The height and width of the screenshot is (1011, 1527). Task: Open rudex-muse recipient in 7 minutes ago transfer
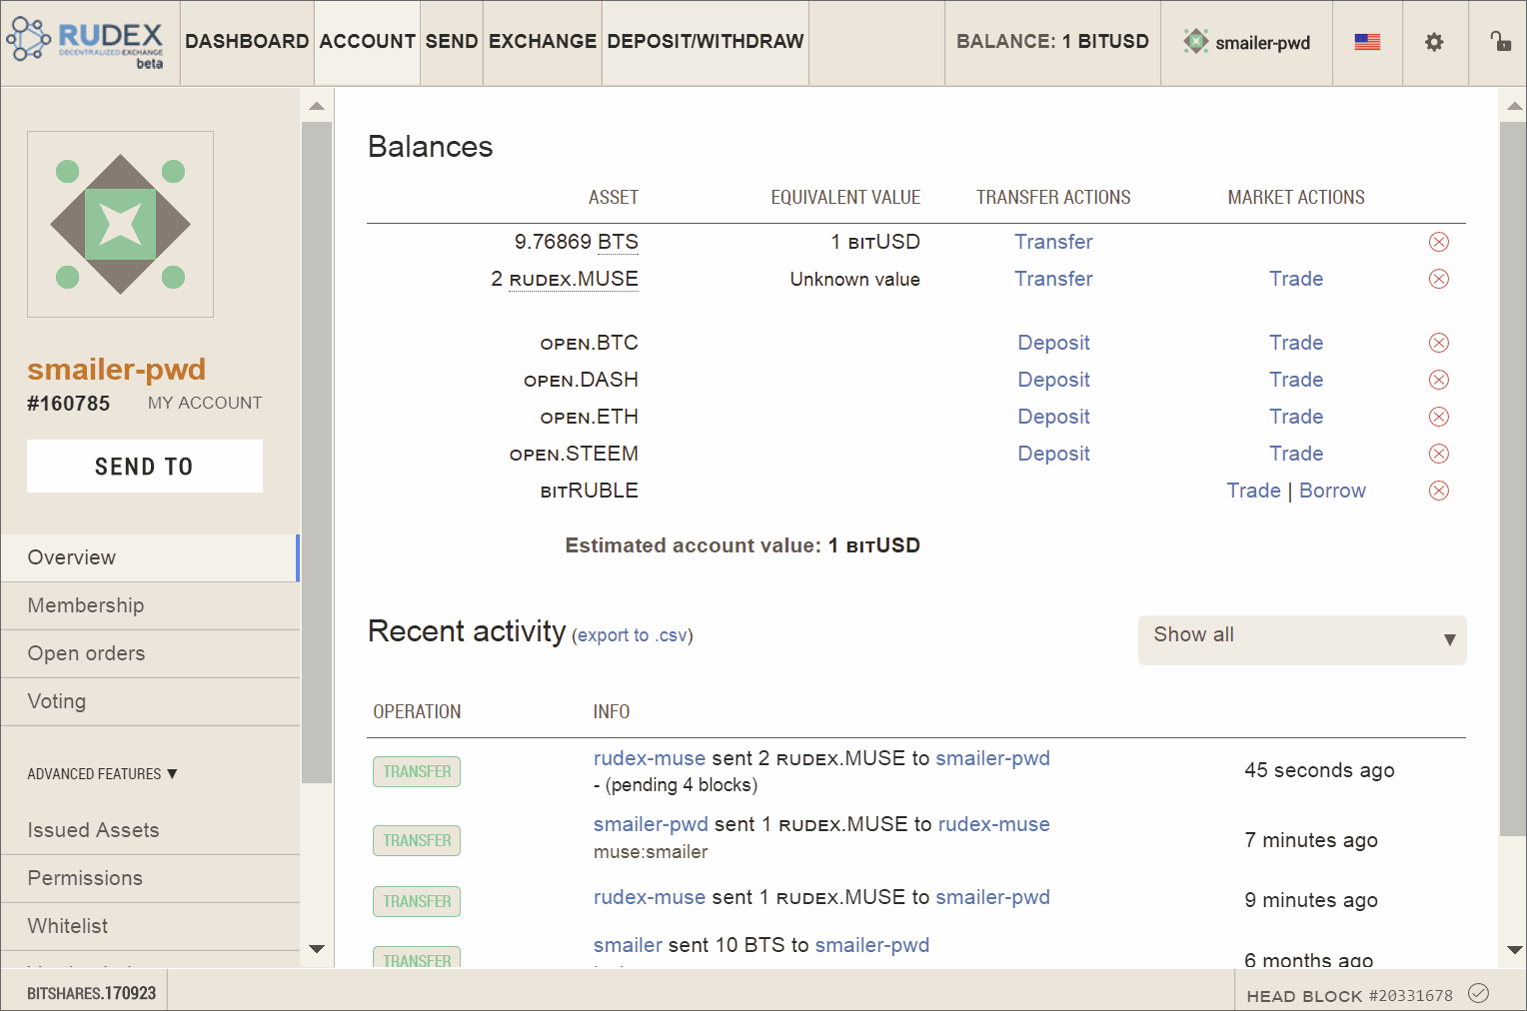coord(993,824)
